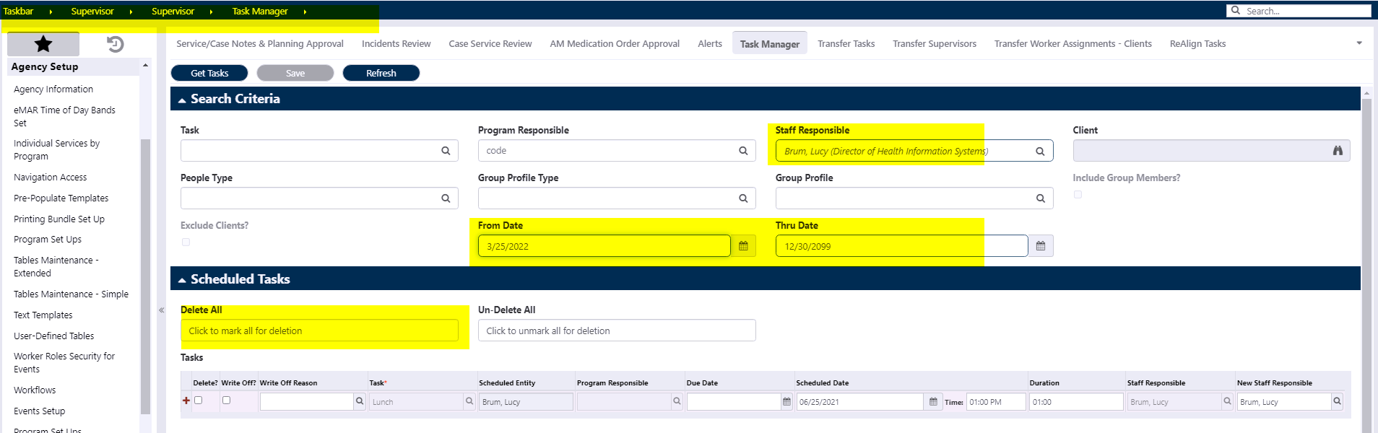
Task: Open People Type lookup search
Action: [446, 198]
